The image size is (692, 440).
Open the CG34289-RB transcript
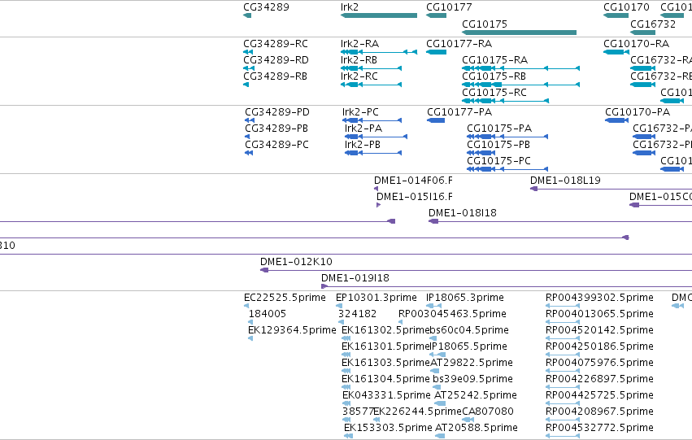275,76
